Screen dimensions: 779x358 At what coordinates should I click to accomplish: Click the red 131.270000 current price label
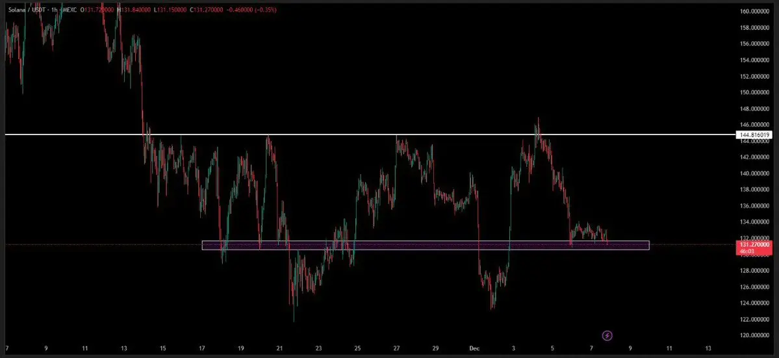click(x=754, y=245)
